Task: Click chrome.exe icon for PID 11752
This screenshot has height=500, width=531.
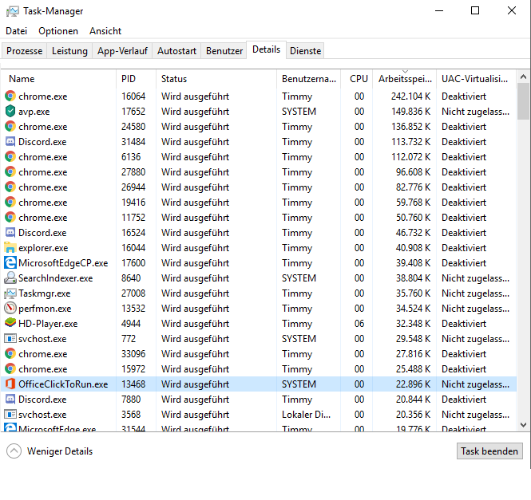Action: [10, 217]
